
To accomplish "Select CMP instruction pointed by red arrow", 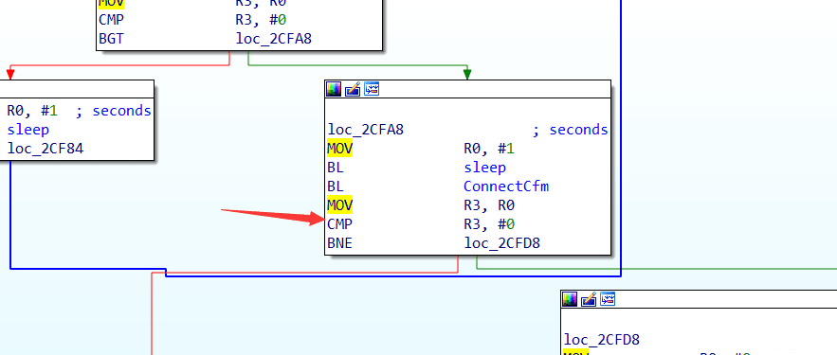I will pos(339,223).
